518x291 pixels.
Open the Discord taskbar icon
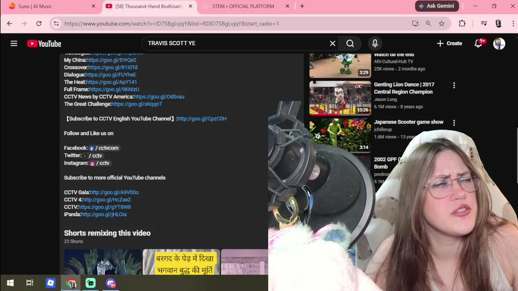[x=111, y=283]
